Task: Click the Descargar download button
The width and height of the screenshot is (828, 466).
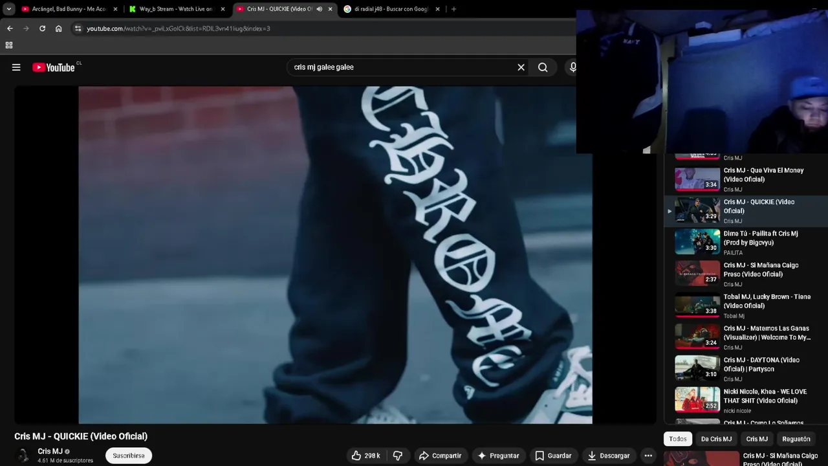Action: (608, 456)
